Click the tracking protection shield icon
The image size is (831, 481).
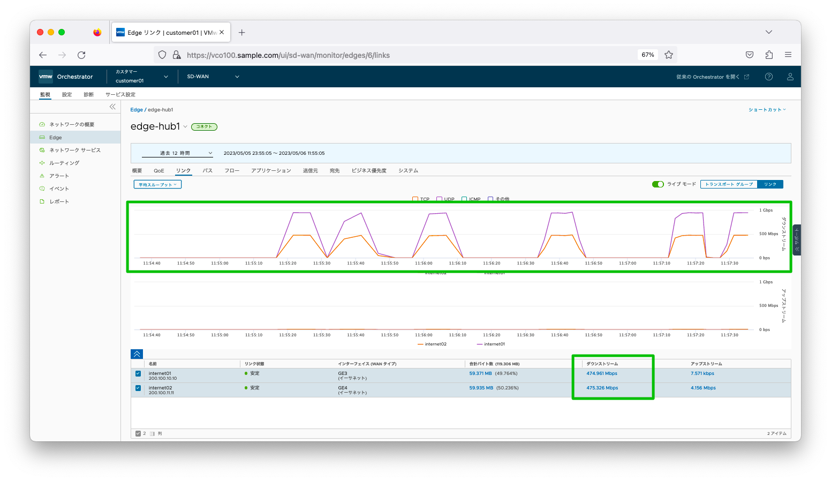click(162, 55)
